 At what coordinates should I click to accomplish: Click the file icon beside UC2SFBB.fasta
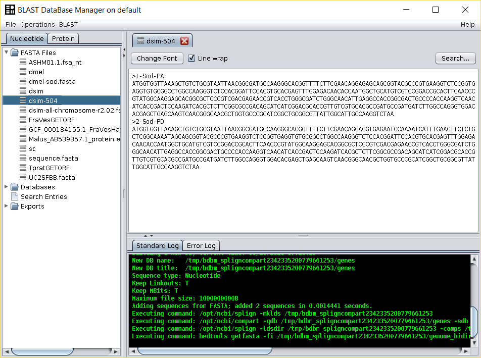(23, 178)
